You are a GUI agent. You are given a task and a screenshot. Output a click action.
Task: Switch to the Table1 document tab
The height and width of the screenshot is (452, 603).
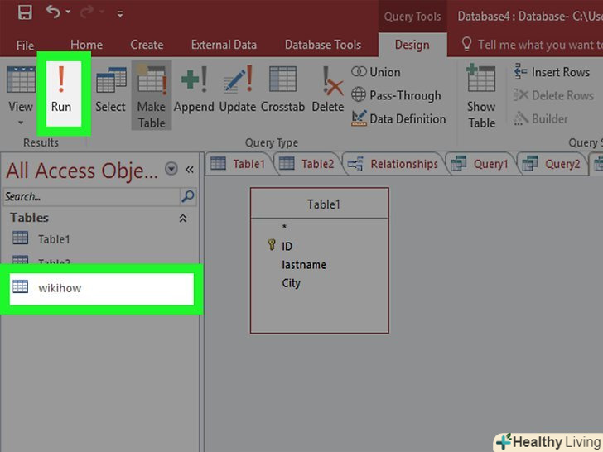(239, 164)
